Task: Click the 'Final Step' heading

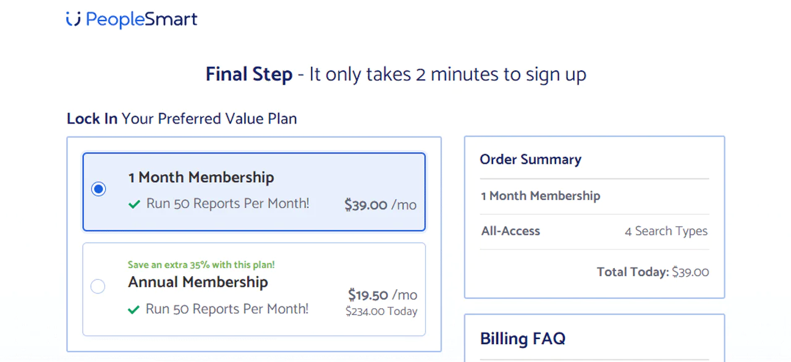Action: tap(249, 74)
